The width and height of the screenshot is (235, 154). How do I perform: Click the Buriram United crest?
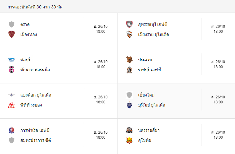click(129, 105)
